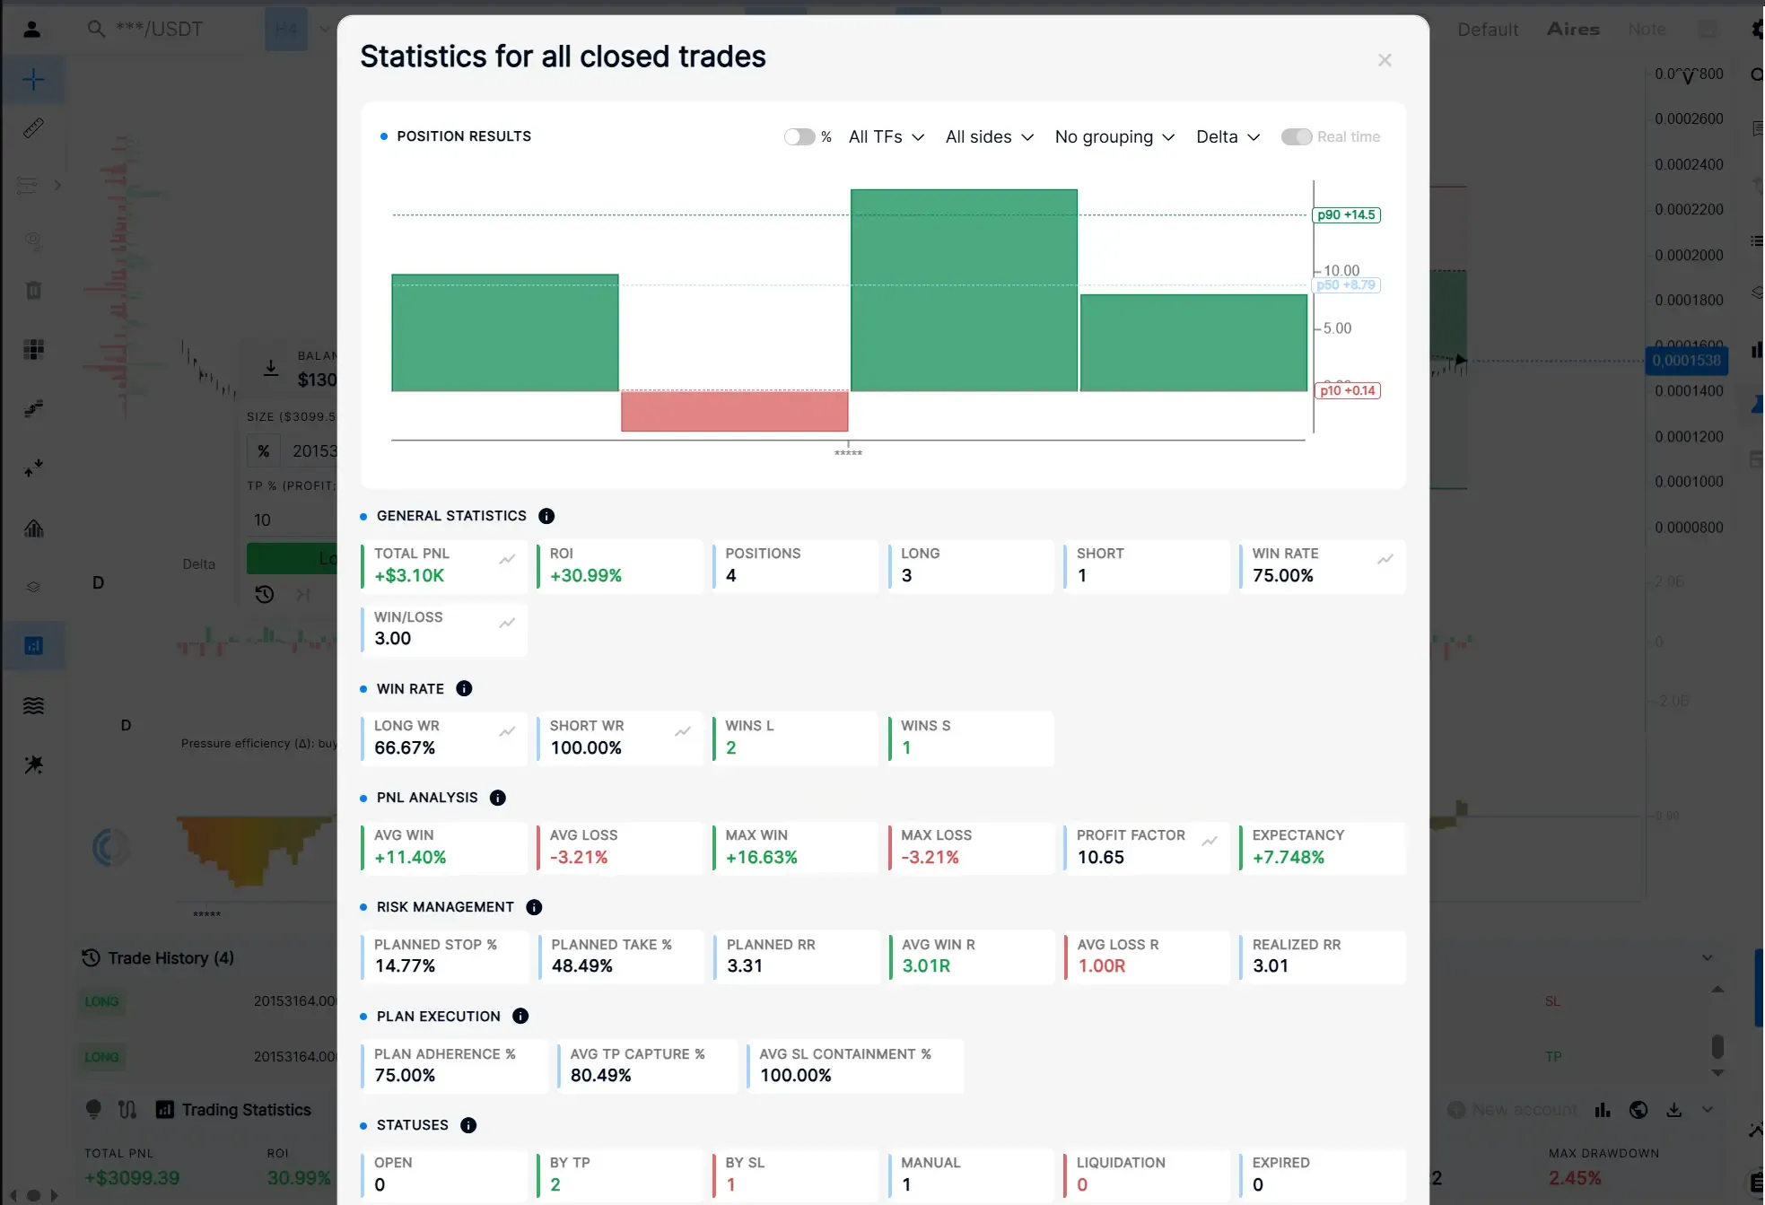
Task: Click the General Statistics info icon
Action: [x=546, y=516]
